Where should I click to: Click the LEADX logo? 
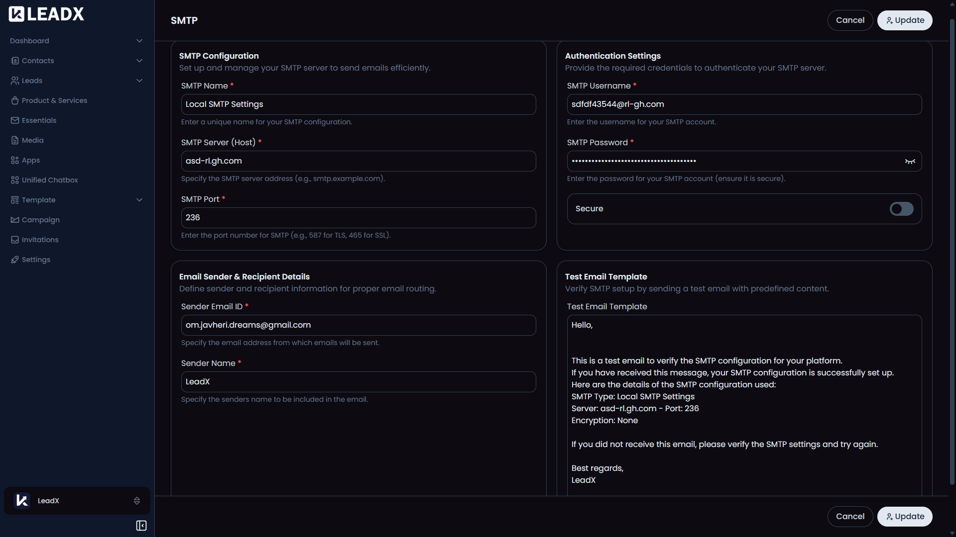pos(46,13)
